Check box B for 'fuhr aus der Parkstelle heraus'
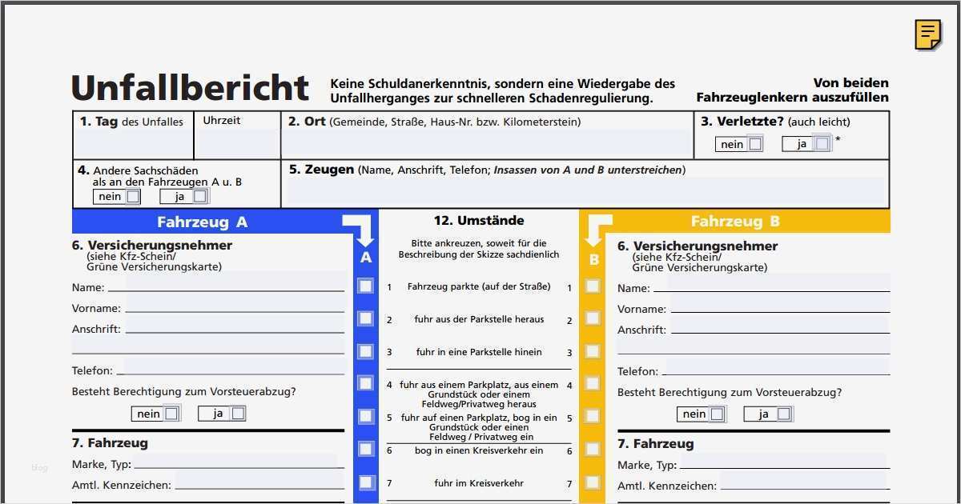The width and height of the screenshot is (961, 504). (x=593, y=318)
